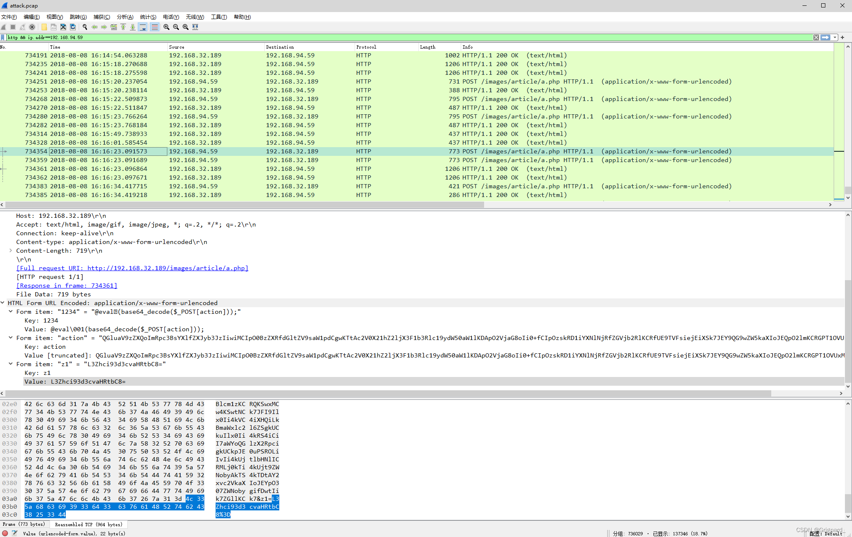Open the 编辑(E) menu
Viewport: 852px width, 537px height.
click(32, 17)
